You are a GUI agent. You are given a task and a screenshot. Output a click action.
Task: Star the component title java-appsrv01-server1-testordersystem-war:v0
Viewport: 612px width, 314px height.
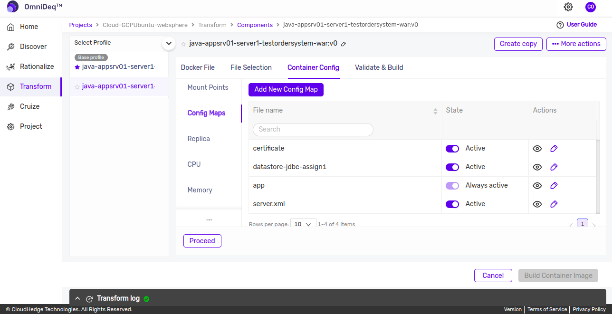pyautogui.click(x=183, y=44)
